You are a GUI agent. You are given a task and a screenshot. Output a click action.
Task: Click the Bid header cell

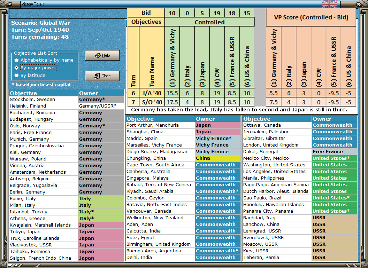146,13
